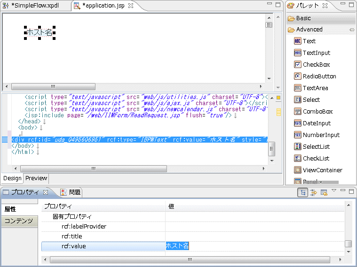Open the コンテンツ properties section
The image size is (357, 267).
click(19, 221)
